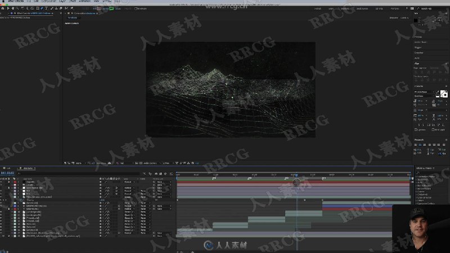Image resolution: width=450 pixels, height=253 pixels.
Task: Select the Pen tool
Action: (x=42, y=8)
